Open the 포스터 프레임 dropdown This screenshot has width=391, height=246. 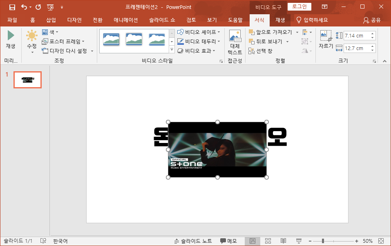pos(63,42)
